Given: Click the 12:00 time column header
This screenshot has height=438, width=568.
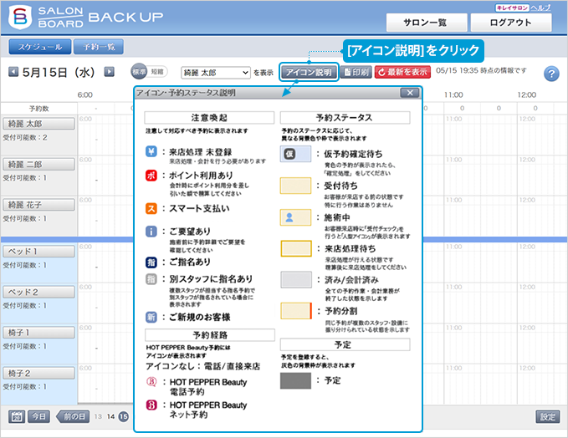Looking at the screenshot, I should click(527, 94).
